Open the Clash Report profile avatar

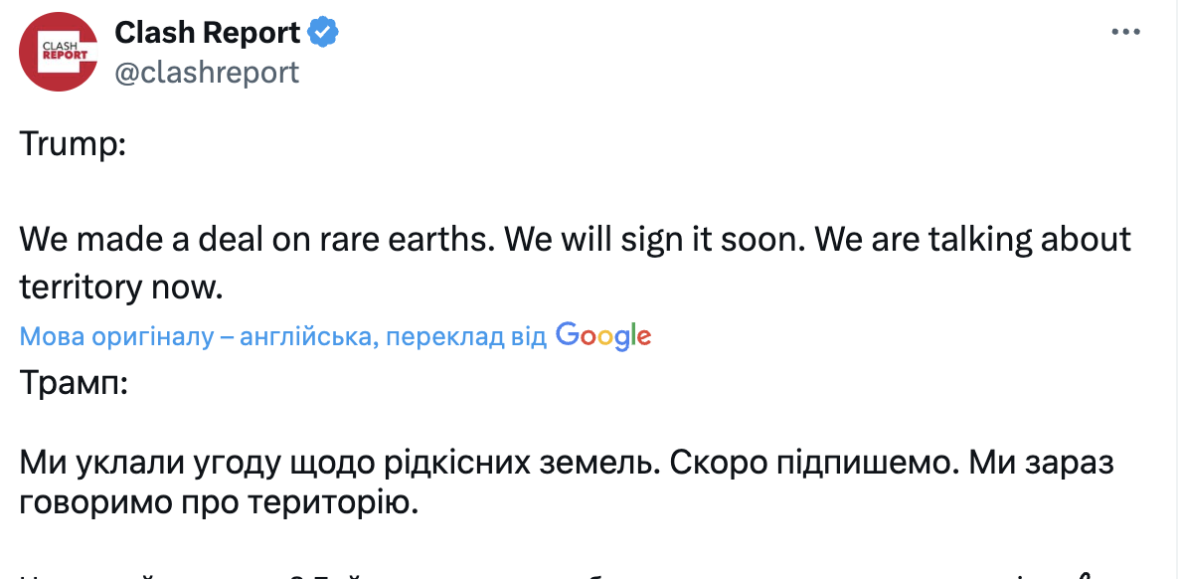pos(58,54)
